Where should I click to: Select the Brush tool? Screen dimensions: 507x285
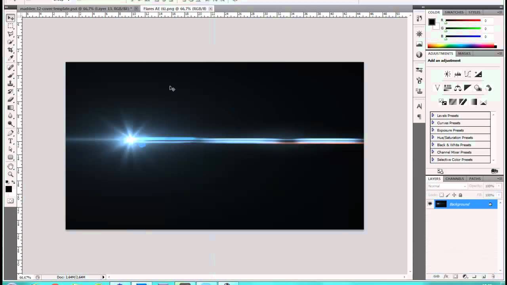coord(11,76)
